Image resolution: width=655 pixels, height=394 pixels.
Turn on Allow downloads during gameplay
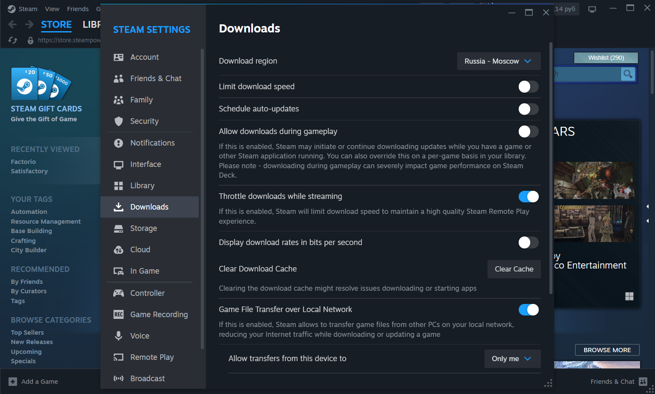pos(528,131)
